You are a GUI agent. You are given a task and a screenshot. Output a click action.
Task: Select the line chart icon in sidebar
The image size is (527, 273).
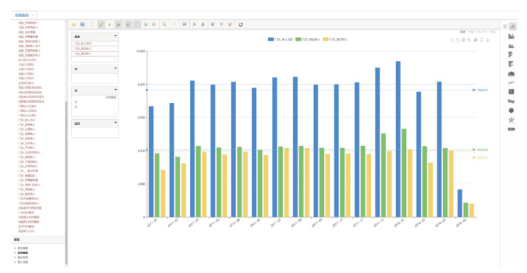511,82
